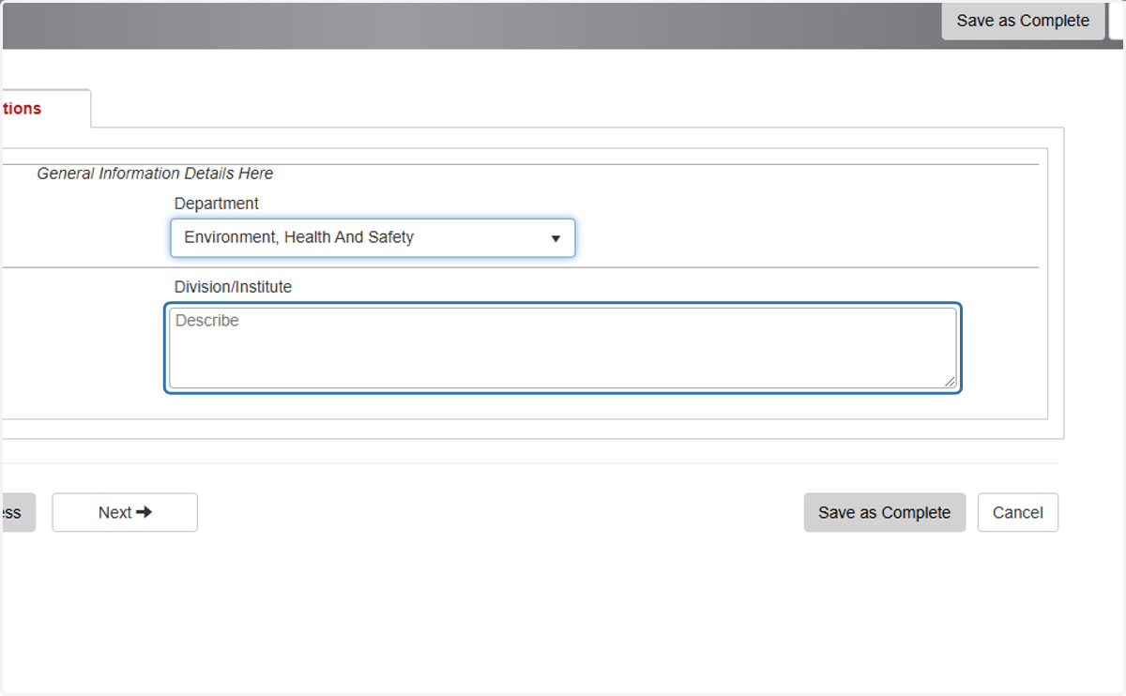Click the top Save as Complete button
1126x696 pixels.
point(1023,21)
